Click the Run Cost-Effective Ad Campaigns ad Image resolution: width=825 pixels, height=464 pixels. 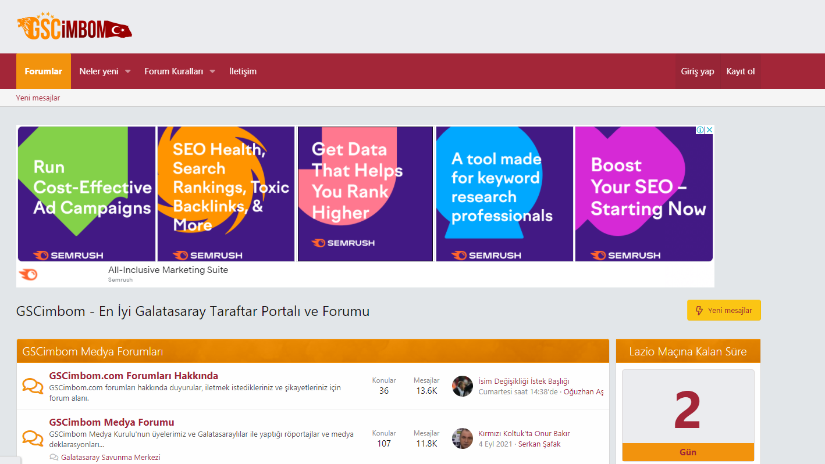[87, 194]
